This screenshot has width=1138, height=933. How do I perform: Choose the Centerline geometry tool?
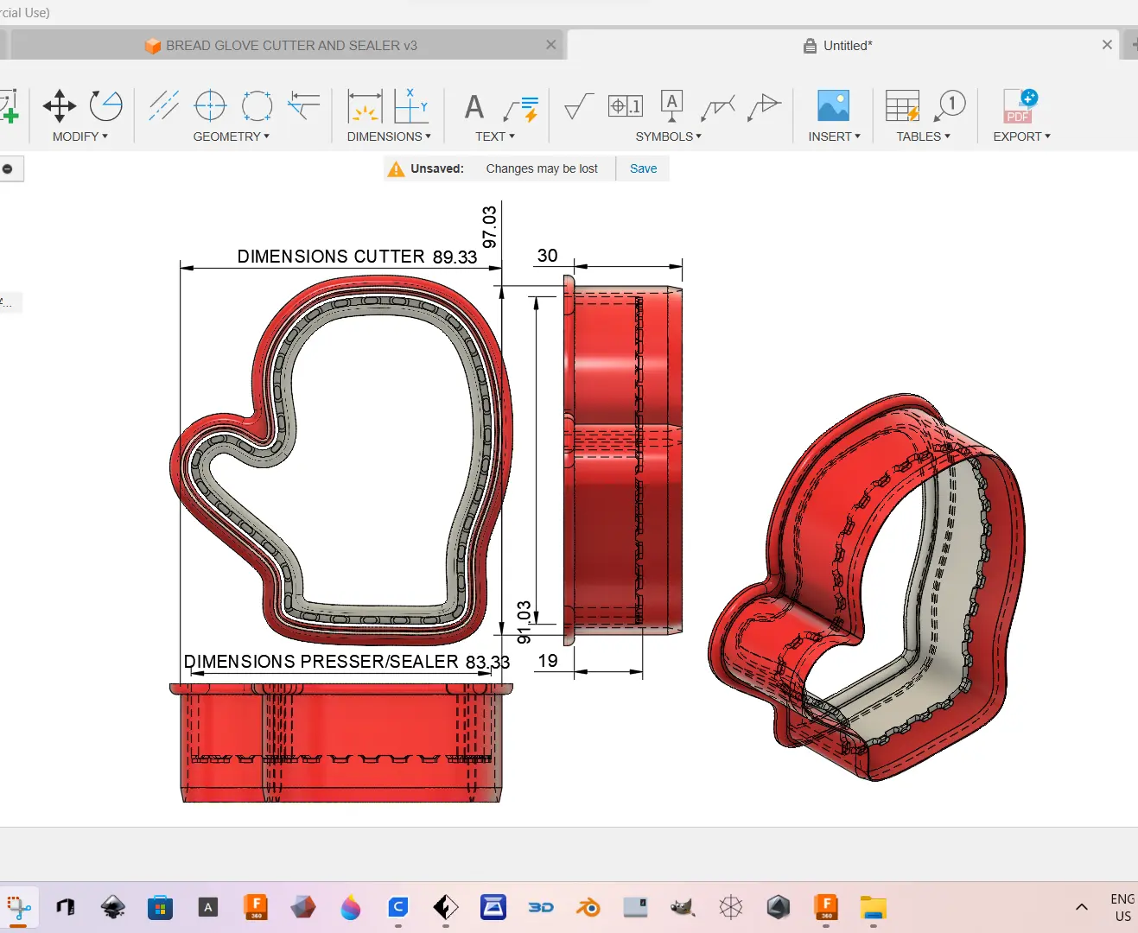click(163, 105)
